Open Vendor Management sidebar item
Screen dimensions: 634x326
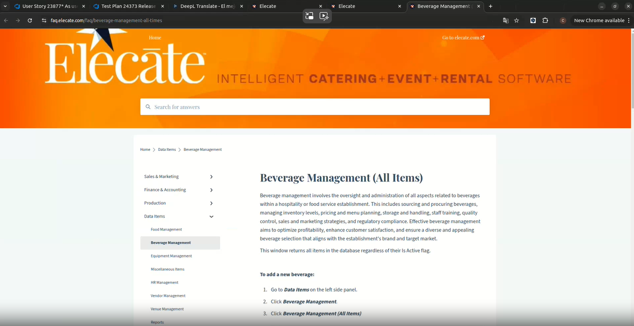pos(168,295)
